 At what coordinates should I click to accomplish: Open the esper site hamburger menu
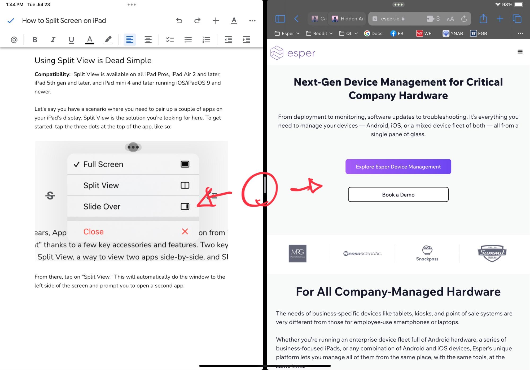[x=520, y=52]
